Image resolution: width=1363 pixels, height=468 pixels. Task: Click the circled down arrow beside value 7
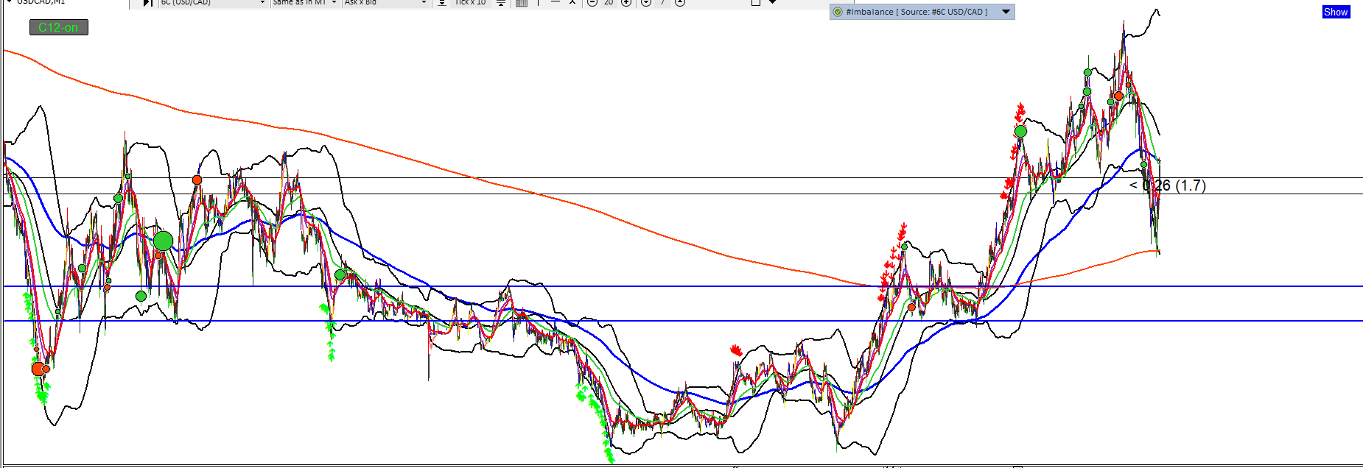click(x=646, y=3)
